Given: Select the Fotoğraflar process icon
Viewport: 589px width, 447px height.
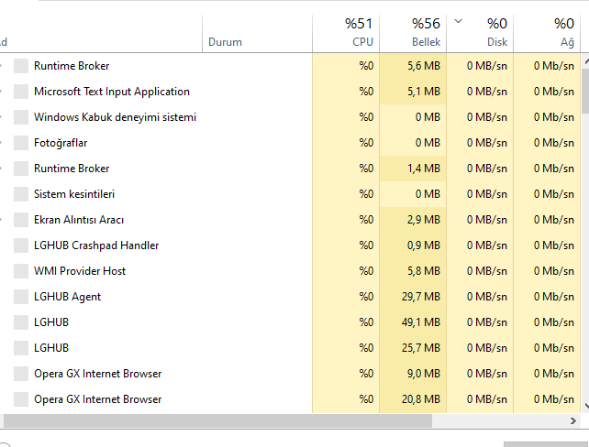Looking at the screenshot, I should tap(21, 143).
